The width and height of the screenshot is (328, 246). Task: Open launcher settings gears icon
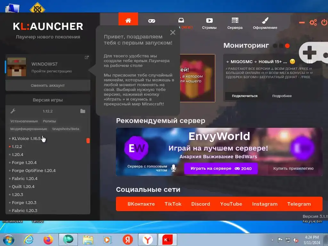(313, 22)
